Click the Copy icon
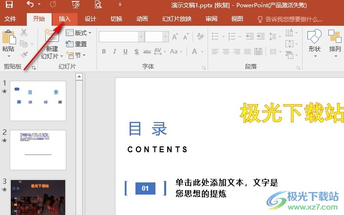Image resolution: width=344 pixels, height=215 pixels. [24, 44]
